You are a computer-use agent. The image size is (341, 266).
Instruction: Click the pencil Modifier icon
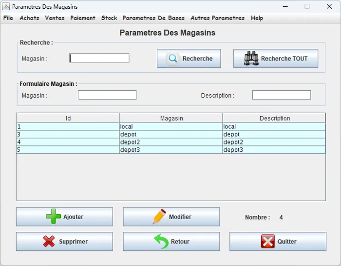(159, 217)
